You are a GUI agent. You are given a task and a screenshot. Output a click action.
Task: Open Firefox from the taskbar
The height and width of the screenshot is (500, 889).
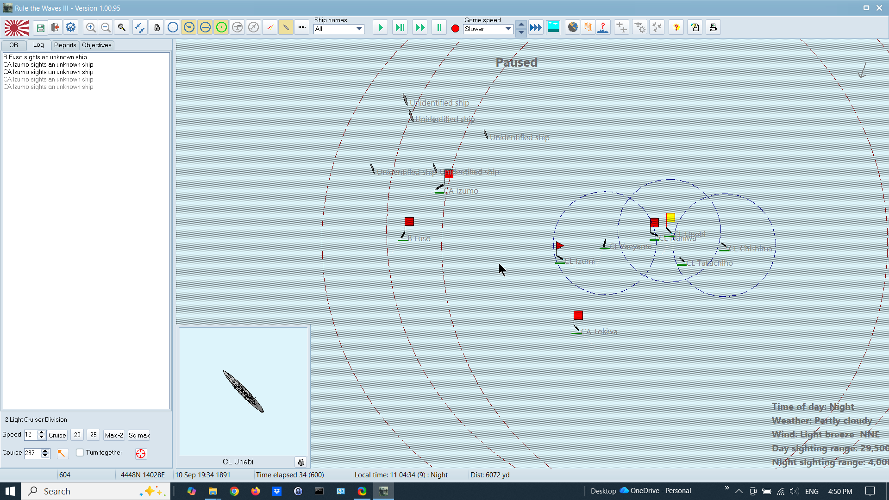[256, 491]
